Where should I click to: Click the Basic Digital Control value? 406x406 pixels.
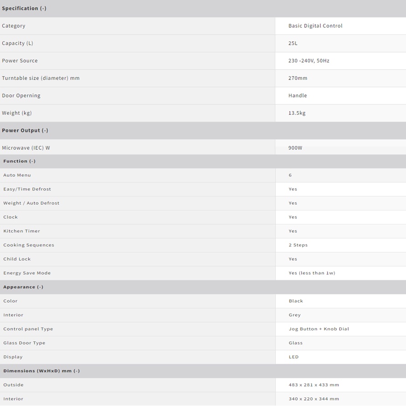[315, 26]
